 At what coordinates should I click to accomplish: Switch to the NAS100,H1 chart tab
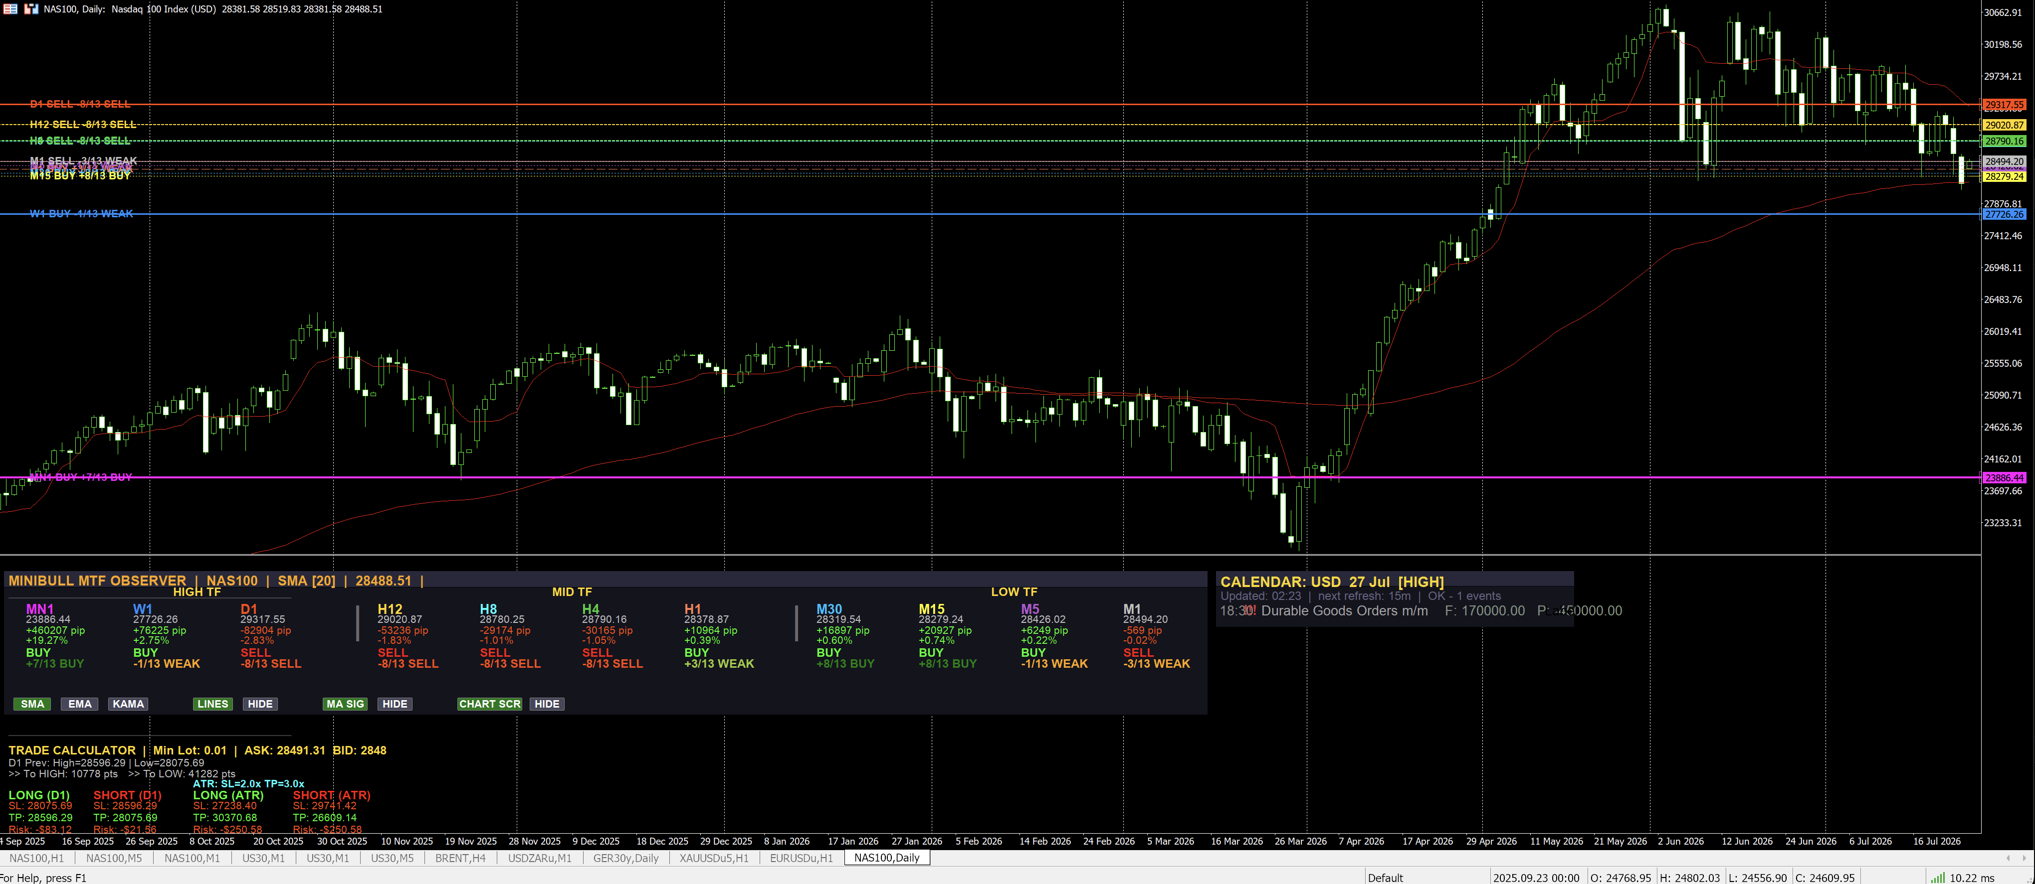point(36,858)
